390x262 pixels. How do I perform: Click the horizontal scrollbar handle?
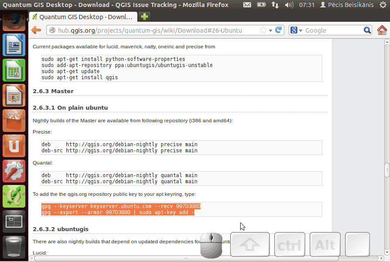186,258
